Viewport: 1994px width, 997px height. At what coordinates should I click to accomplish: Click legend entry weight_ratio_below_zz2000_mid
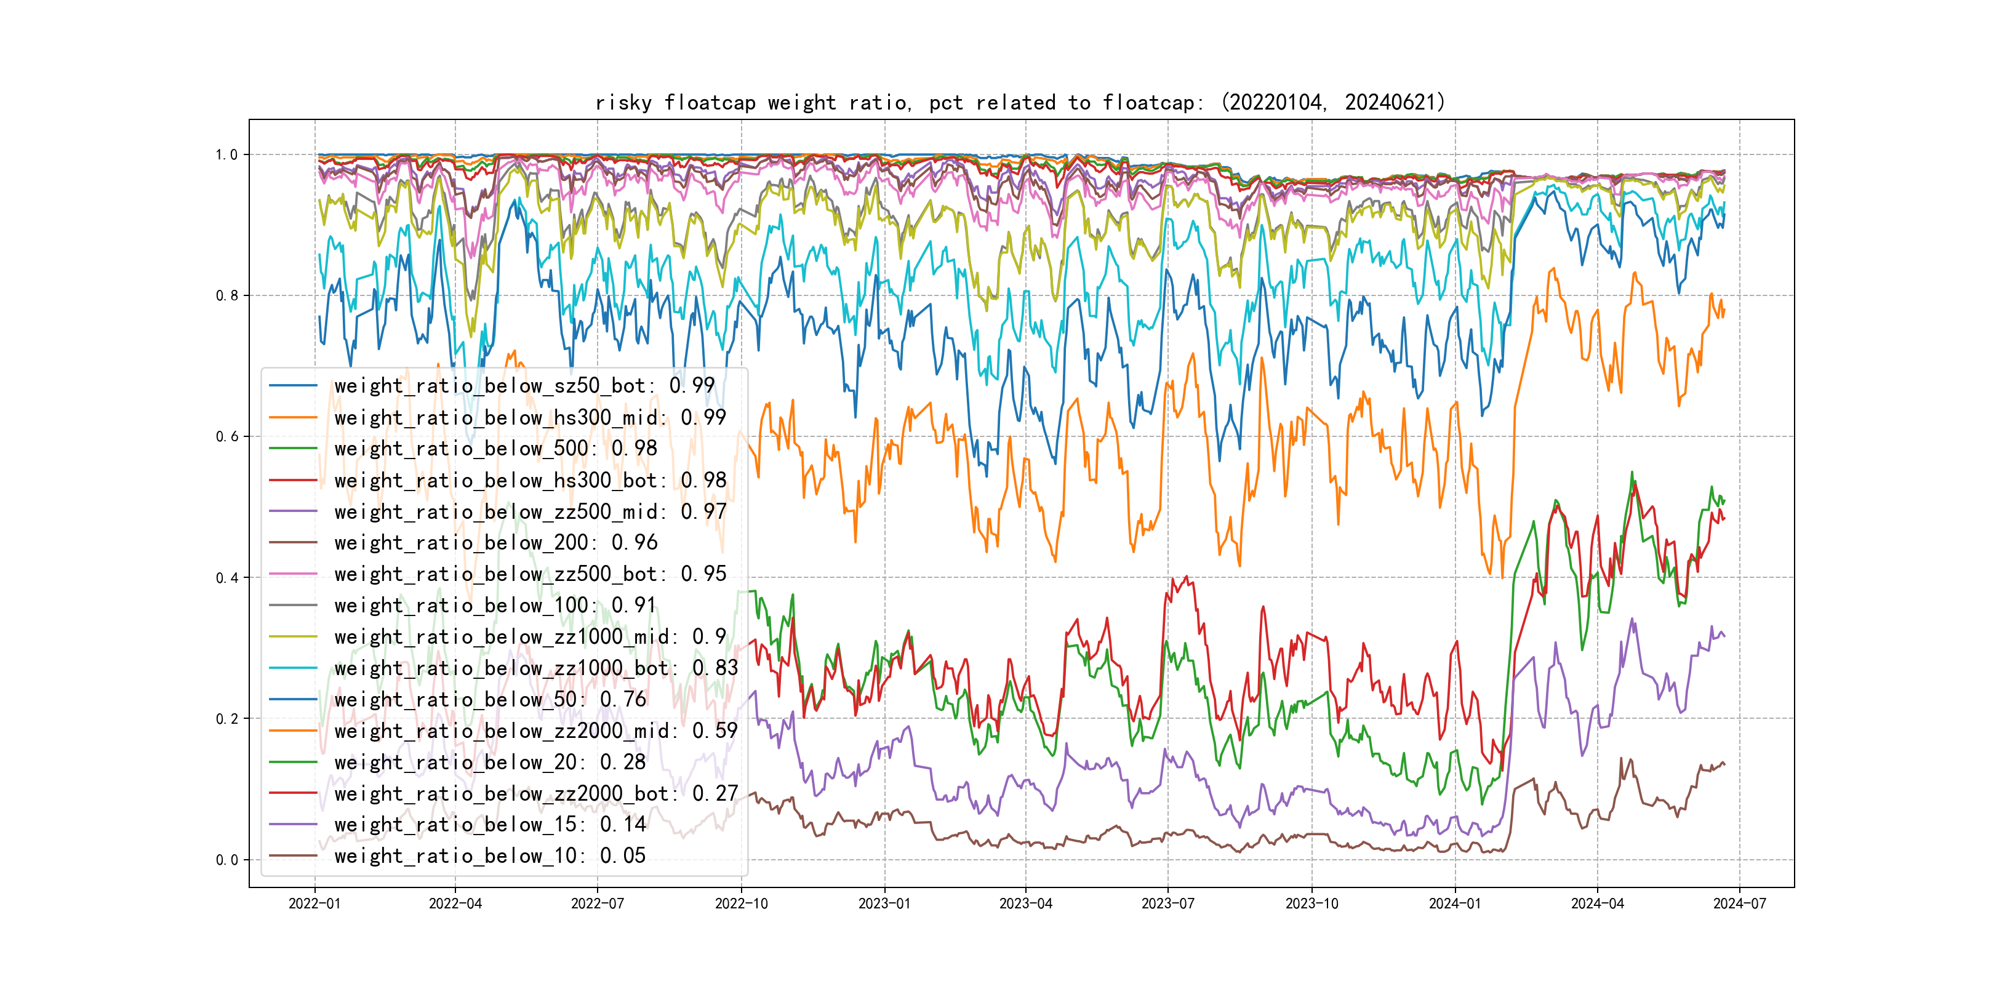tap(535, 731)
